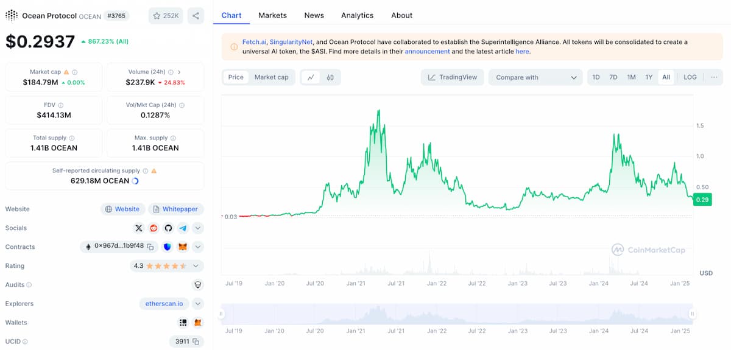731x350 pixels.
Task: Click the Market cap warning triangle icon
Action: tap(66, 72)
